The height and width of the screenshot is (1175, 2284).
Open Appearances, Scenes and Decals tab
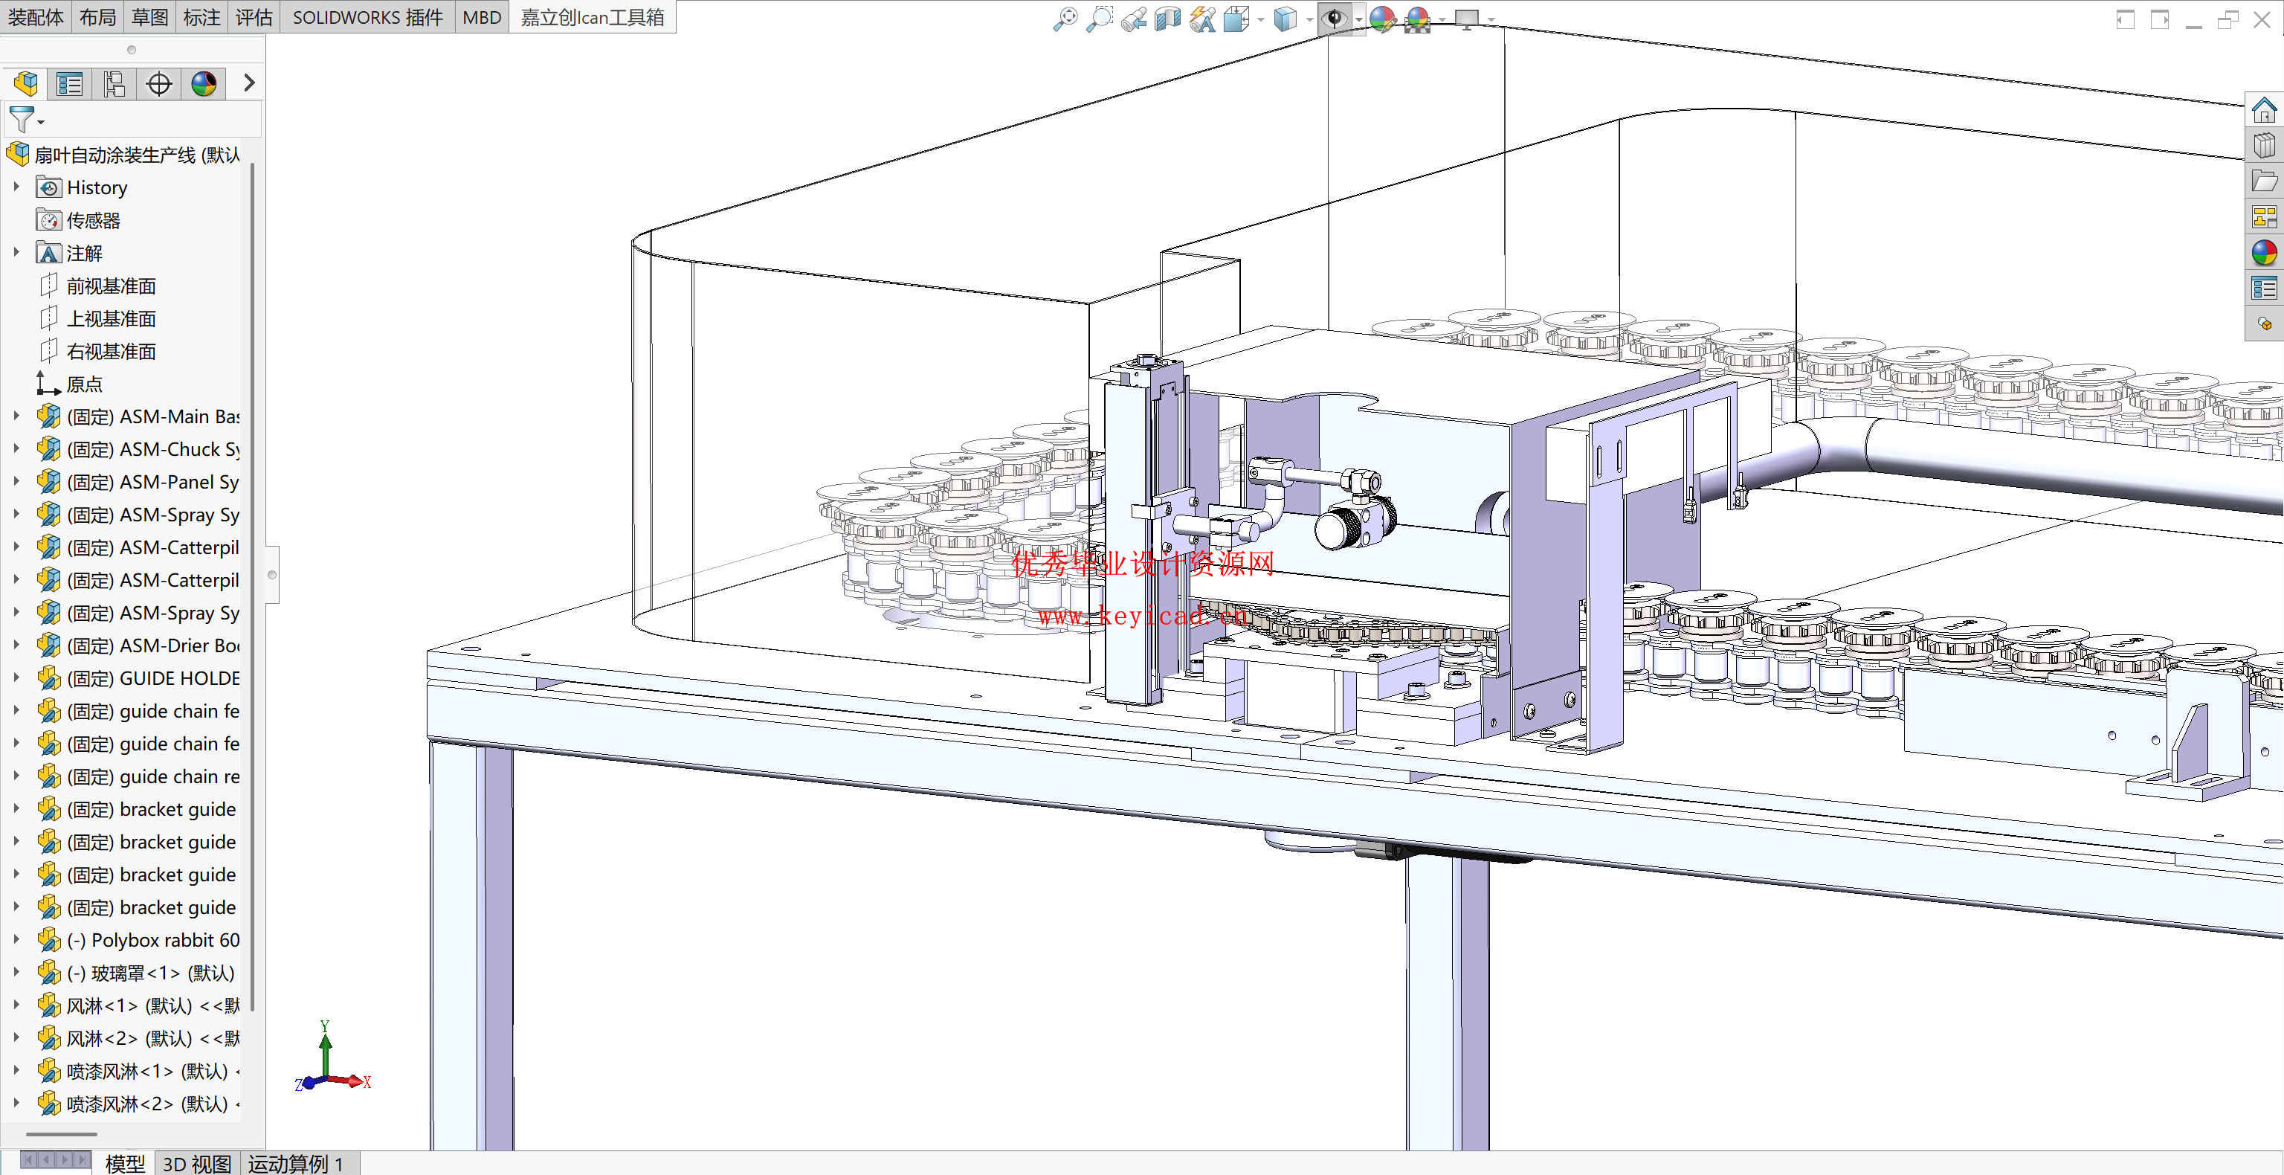(2264, 253)
